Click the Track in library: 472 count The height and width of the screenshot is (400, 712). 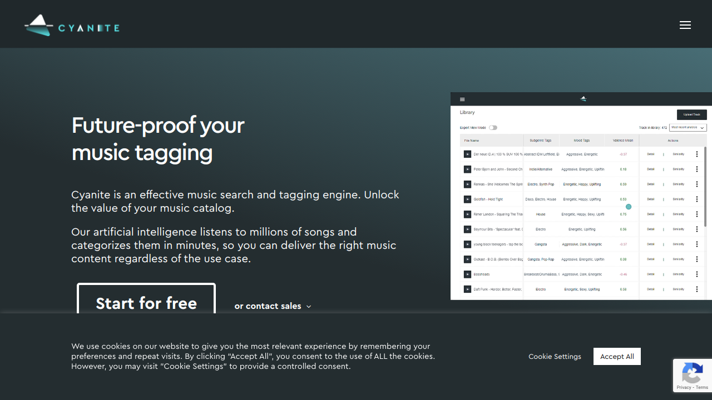click(x=652, y=128)
